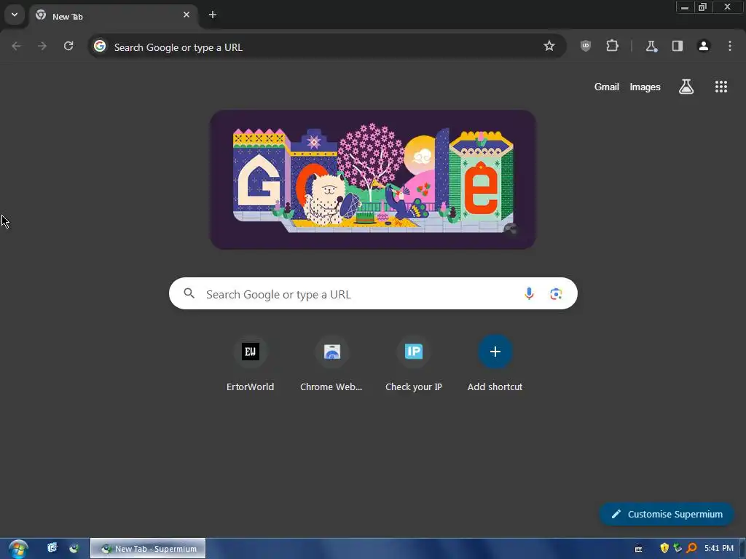Open the tab search dropdown arrow
This screenshot has width=746, height=559.
15,15
